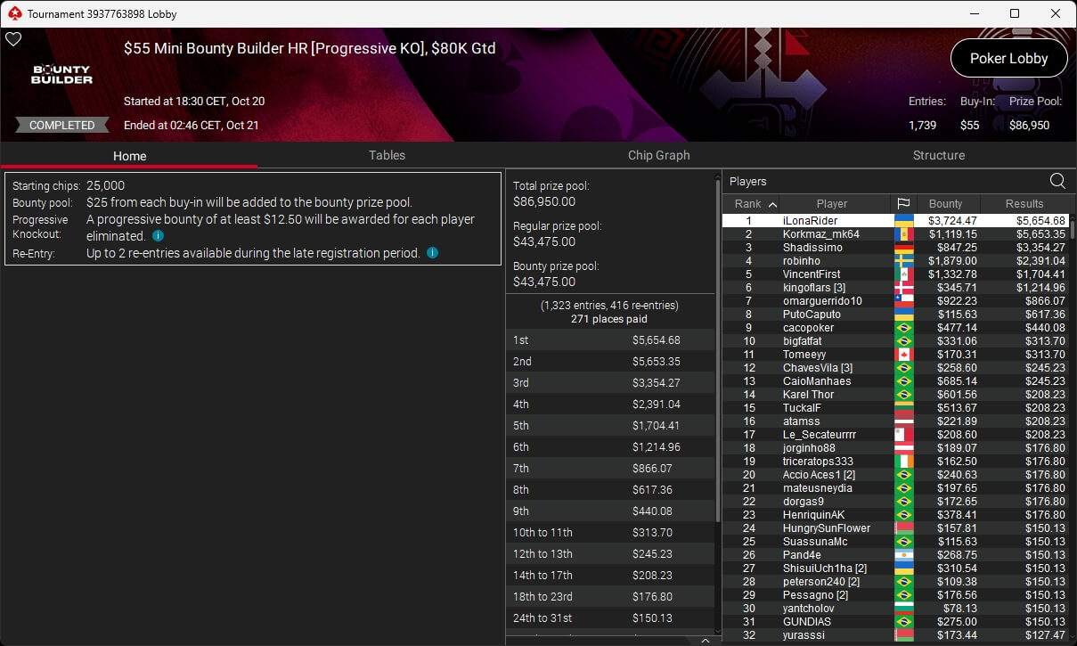Click the Poker Lobby button

(1008, 59)
